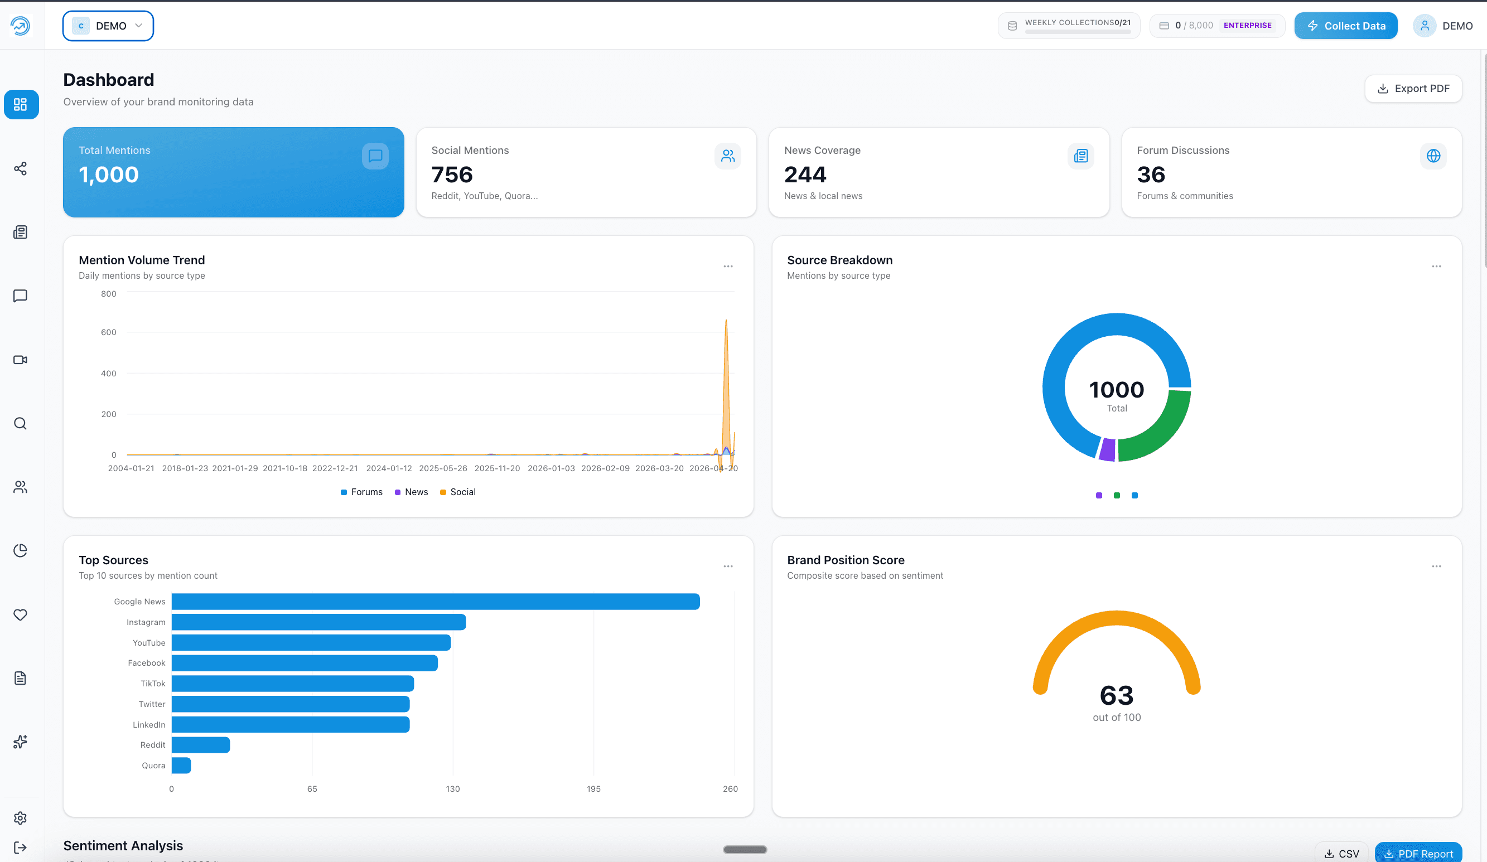Click the Collect Data button
1487x862 pixels.
pyautogui.click(x=1346, y=26)
